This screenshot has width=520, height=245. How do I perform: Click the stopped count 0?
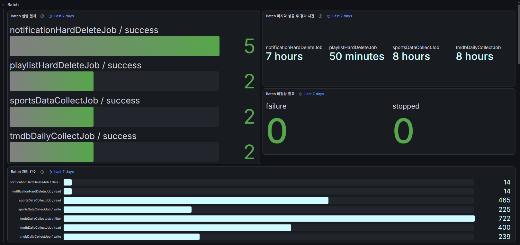[x=403, y=131]
